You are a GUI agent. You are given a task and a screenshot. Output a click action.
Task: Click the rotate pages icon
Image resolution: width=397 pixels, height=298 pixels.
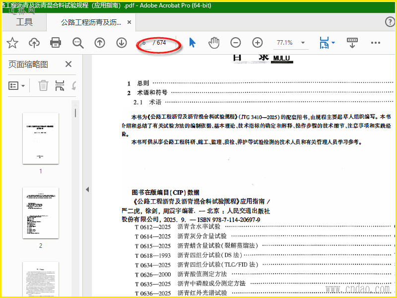click(73, 85)
